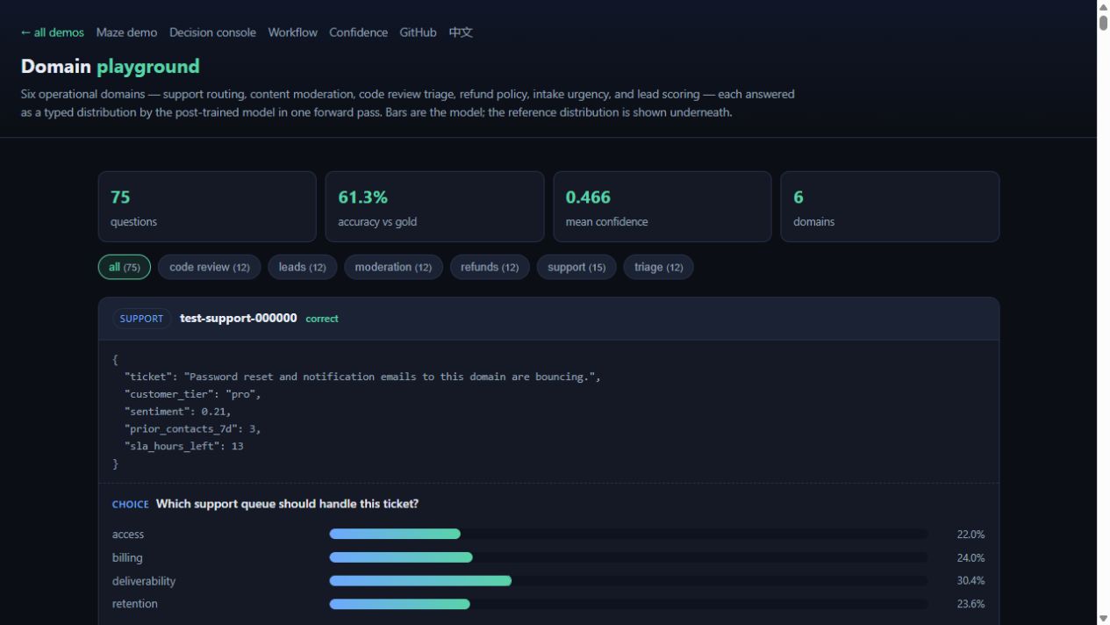1110x625 pixels.
Task: Select the 'all (75)' filter chip
Action: tap(125, 267)
